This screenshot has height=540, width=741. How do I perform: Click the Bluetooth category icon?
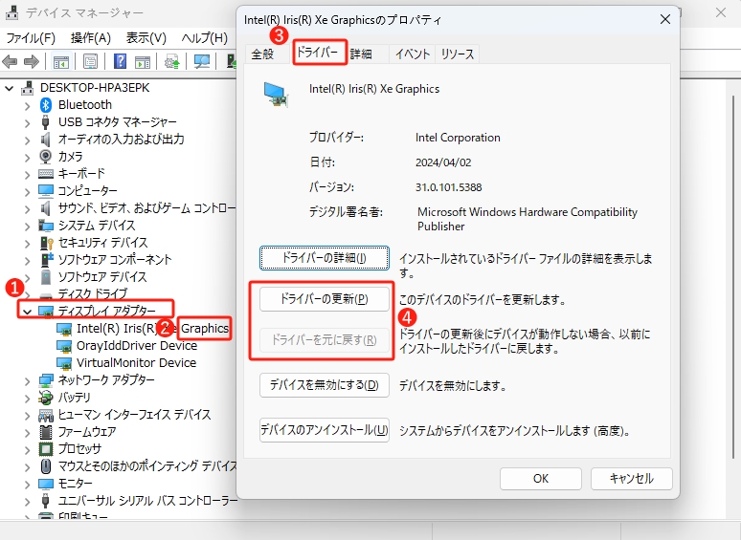[45, 105]
